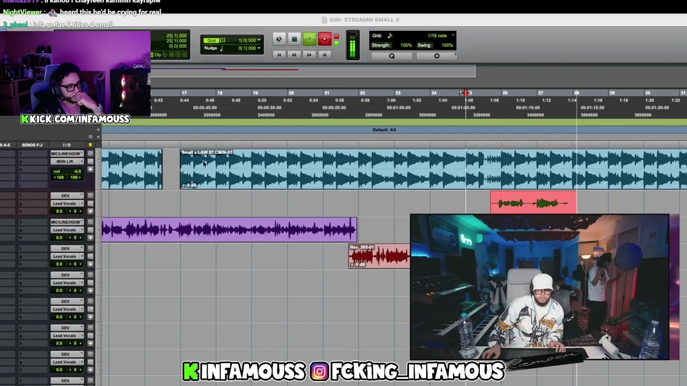Click the Default: 4/4 meter marker

click(384, 130)
